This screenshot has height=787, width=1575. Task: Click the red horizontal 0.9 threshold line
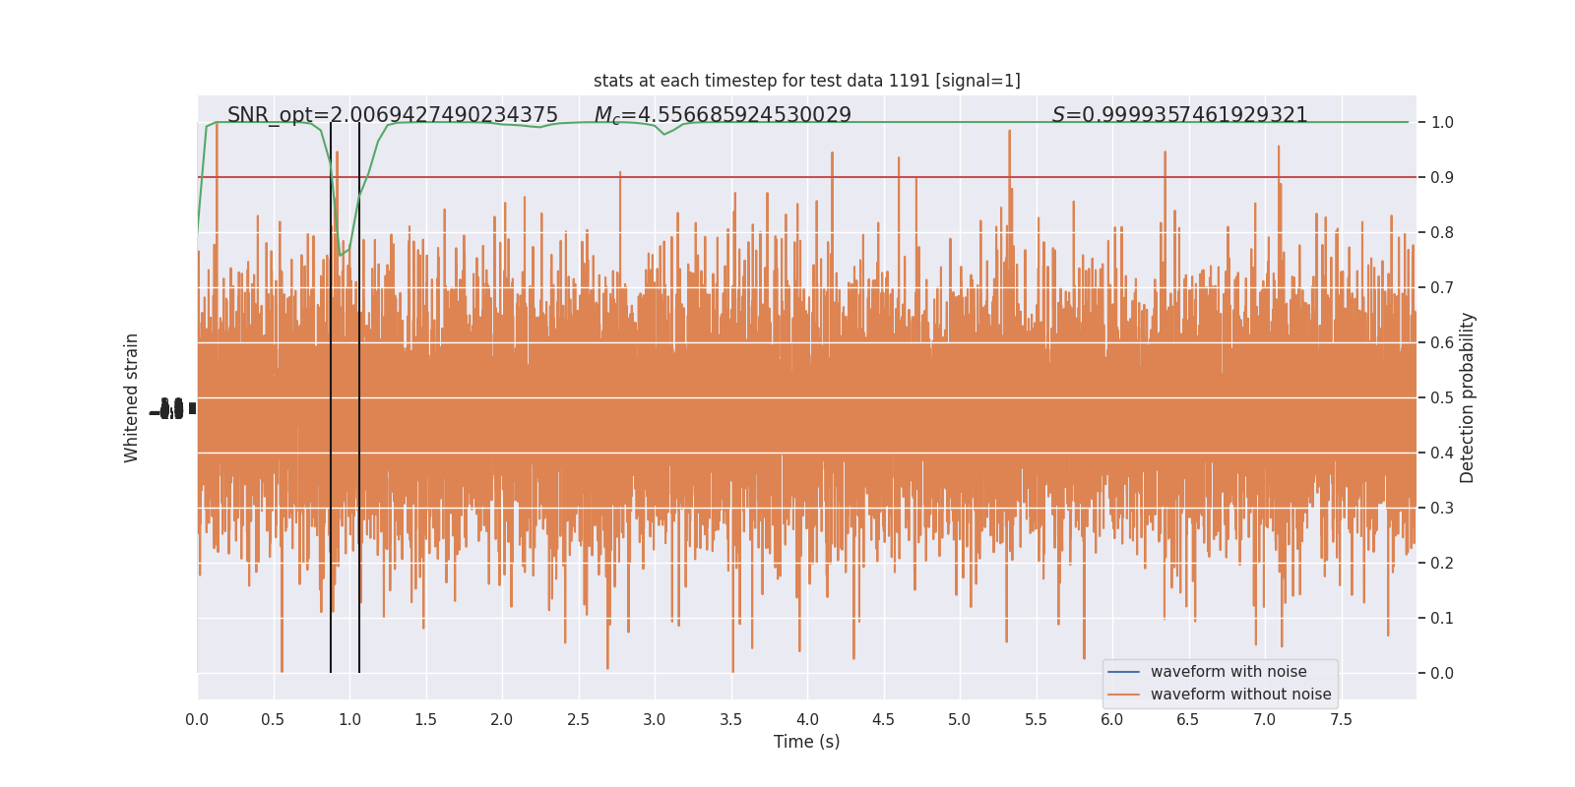coord(806,177)
